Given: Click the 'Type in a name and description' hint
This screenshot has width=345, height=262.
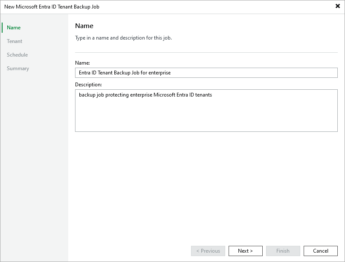Looking at the screenshot, I should [123, 38].
